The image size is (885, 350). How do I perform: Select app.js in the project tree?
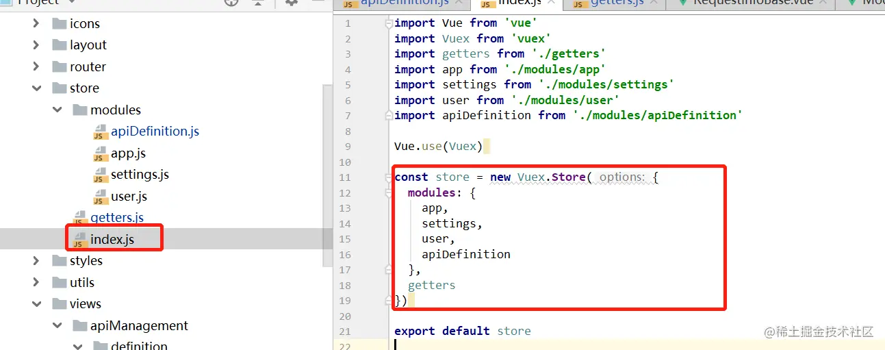pyautogui.click(x=128, y=153)
